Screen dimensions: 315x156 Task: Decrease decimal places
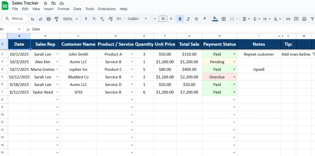(102, 19)
